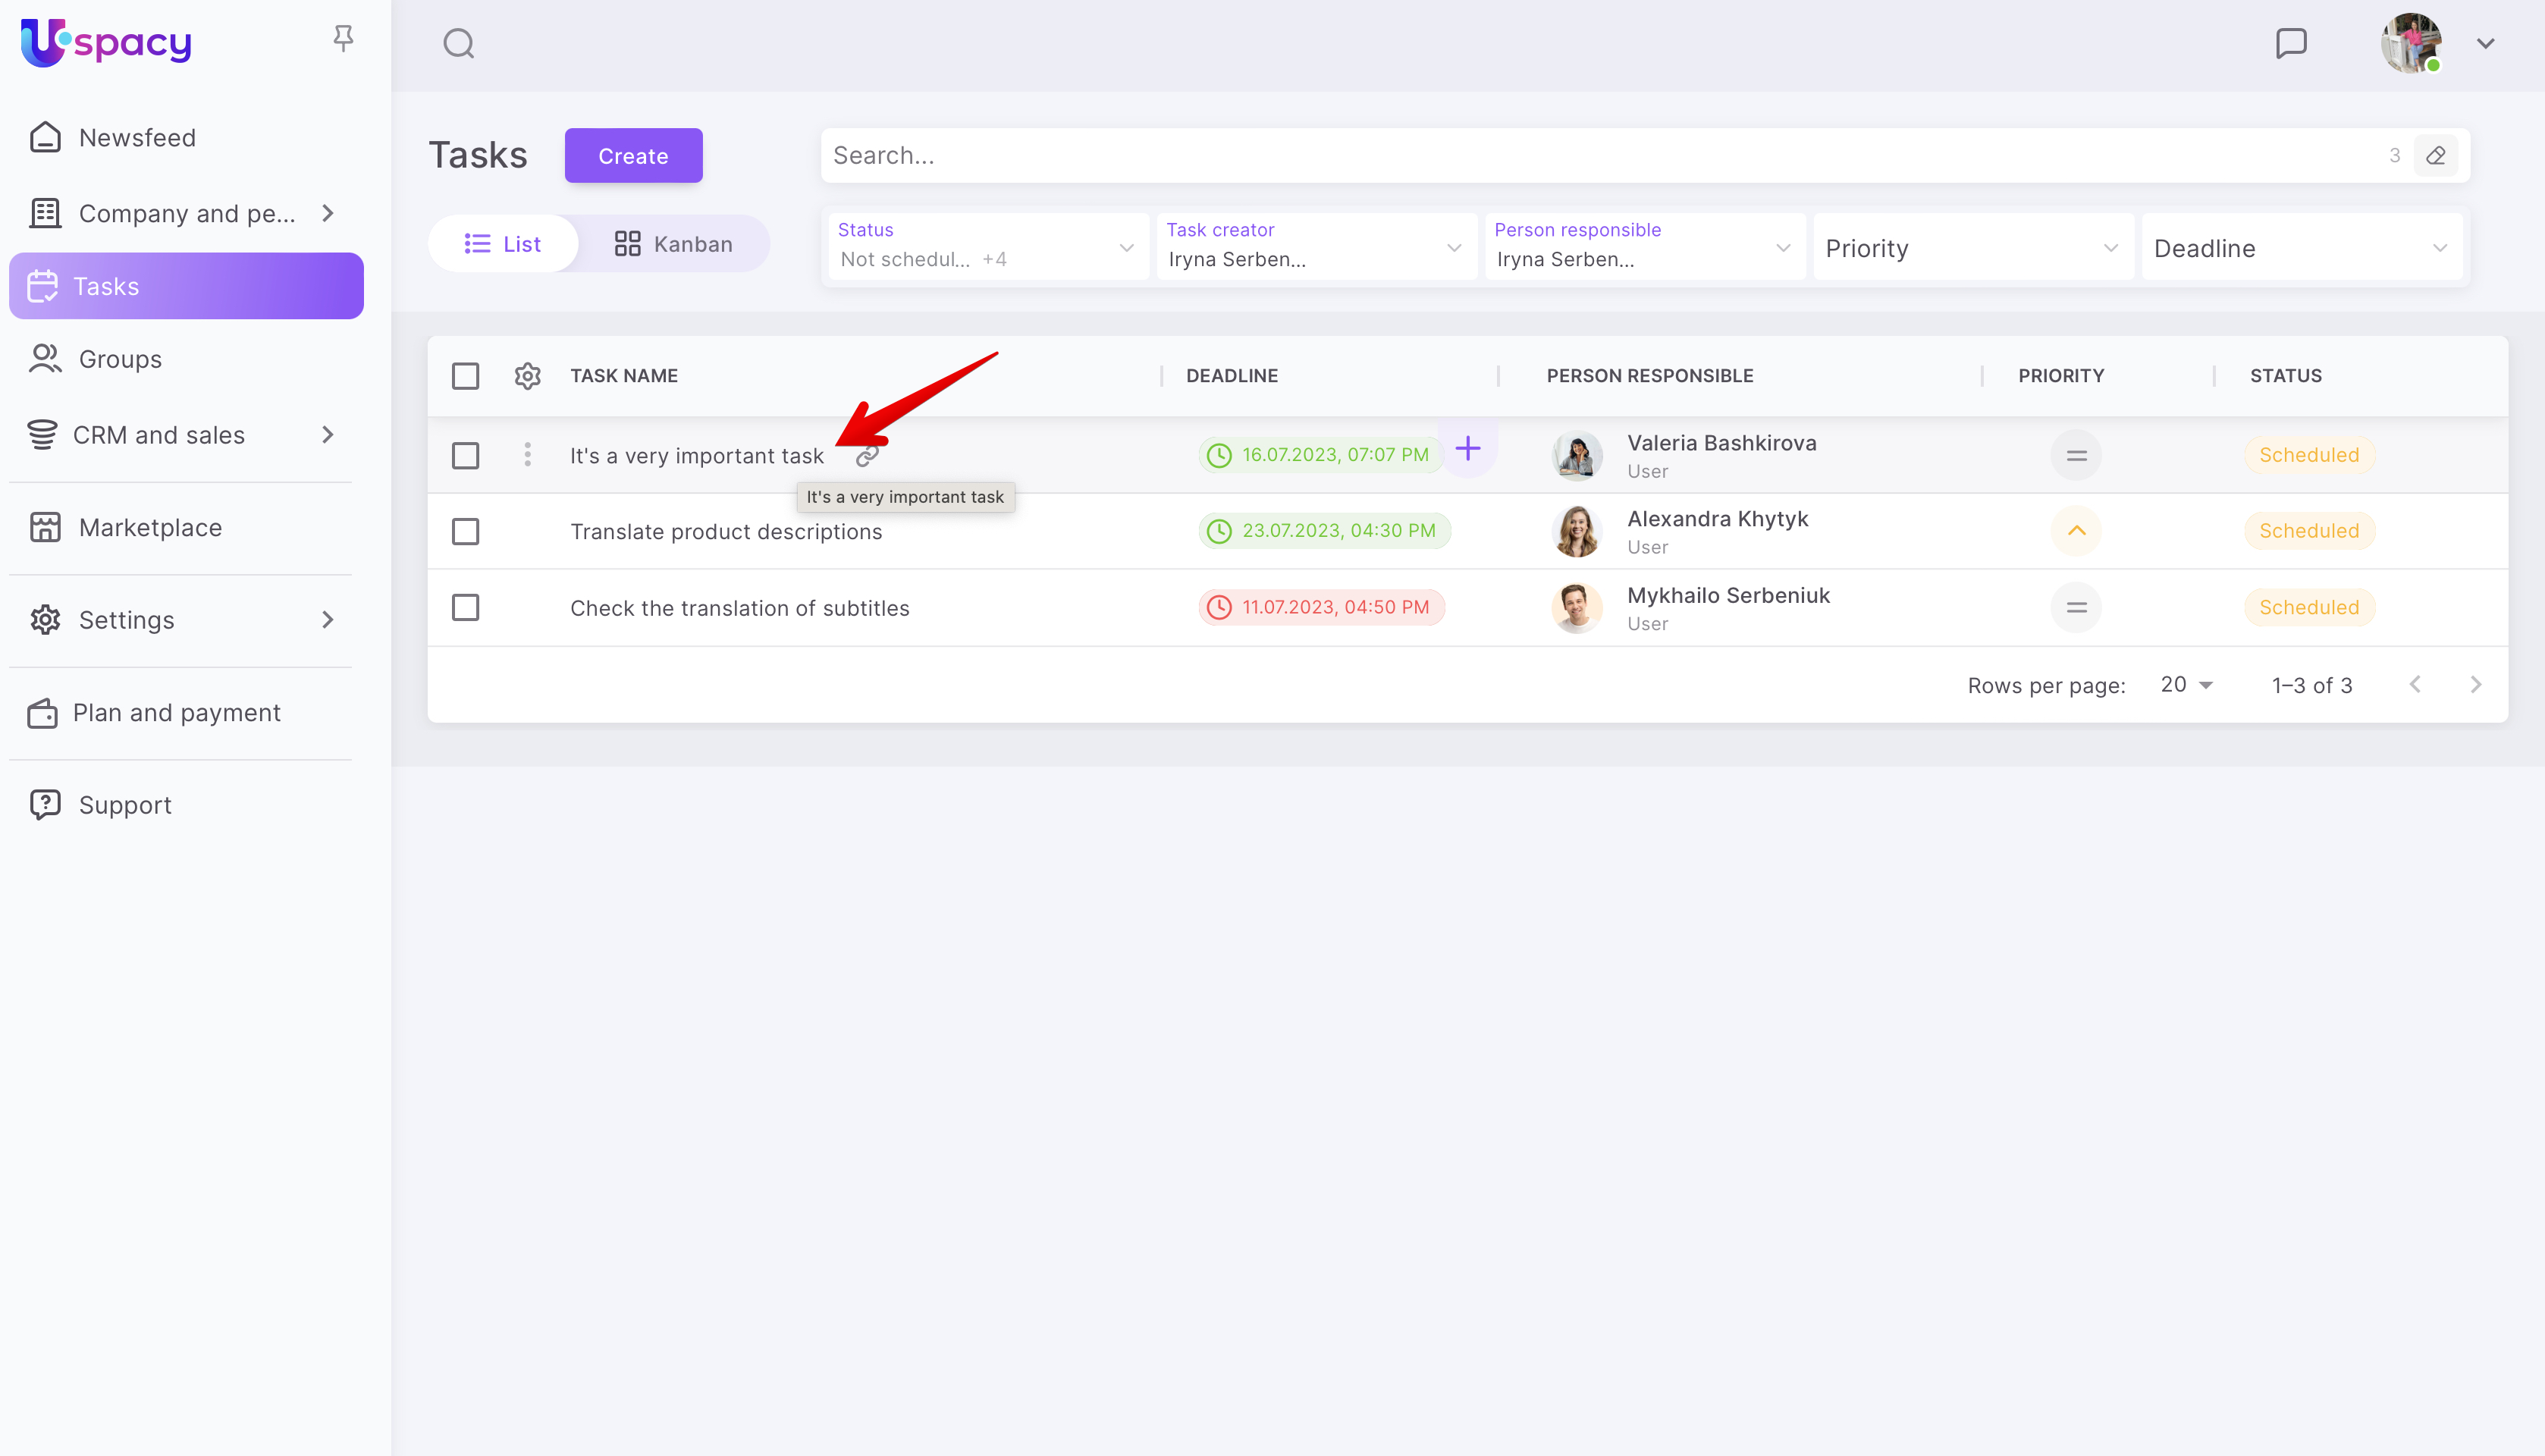Switch to the Kanban view tab

point(673,244)
